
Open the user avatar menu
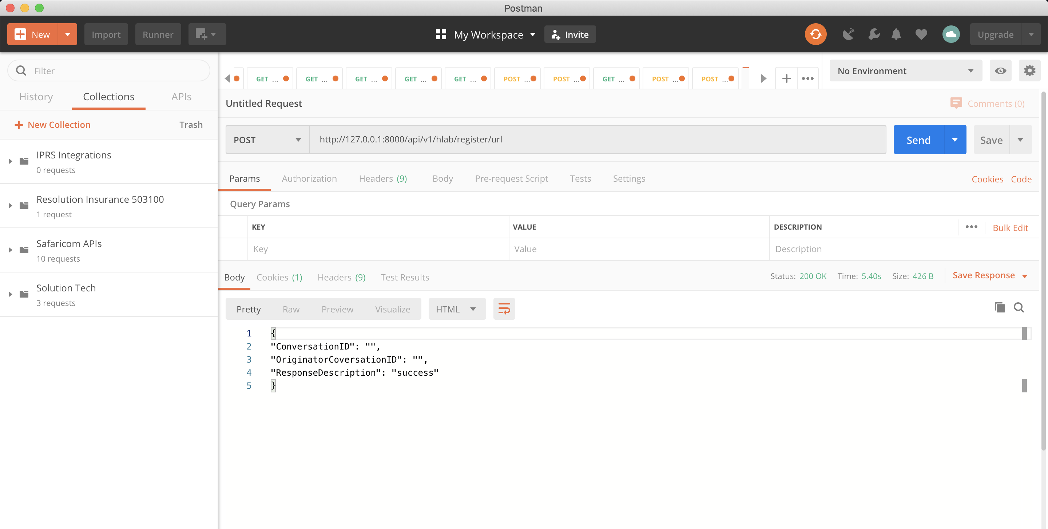point(951,34)
